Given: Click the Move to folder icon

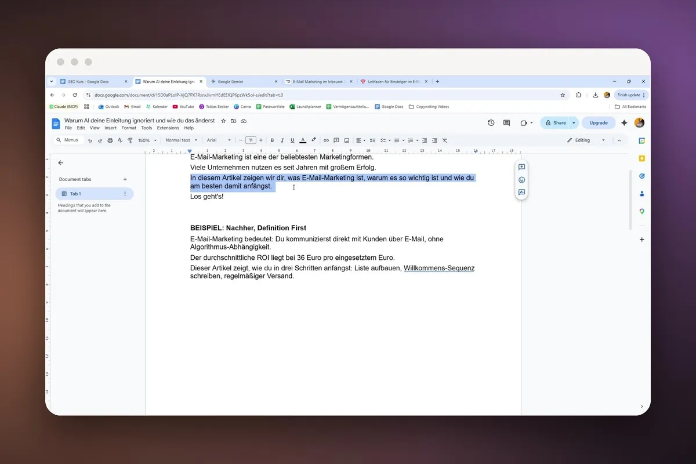Looking at the screenshot, I should 233,121.
